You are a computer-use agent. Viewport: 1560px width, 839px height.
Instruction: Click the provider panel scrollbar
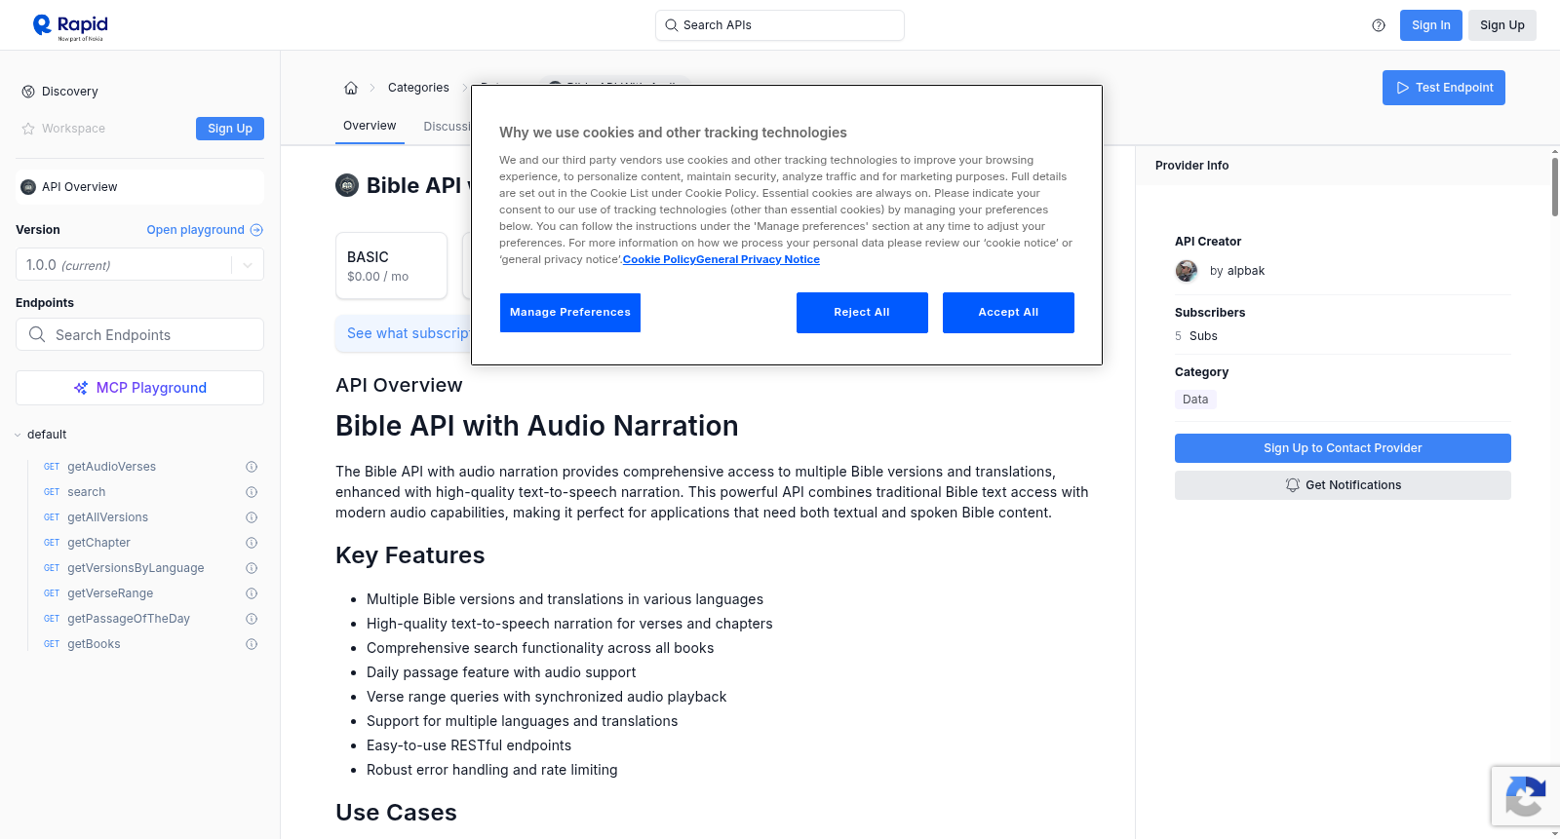click(x=1554, y=185)
